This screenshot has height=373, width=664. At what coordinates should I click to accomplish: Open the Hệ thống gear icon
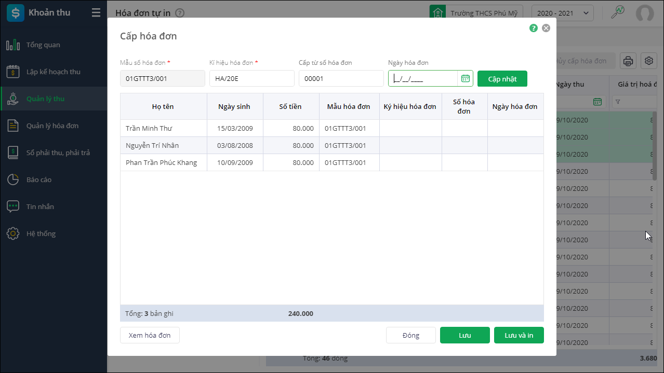[13, 233]
